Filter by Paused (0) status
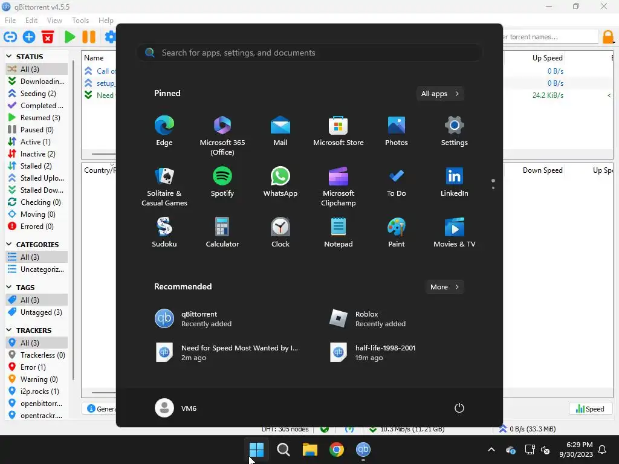This screenshot has height=464, width=619. click(36, 129)
